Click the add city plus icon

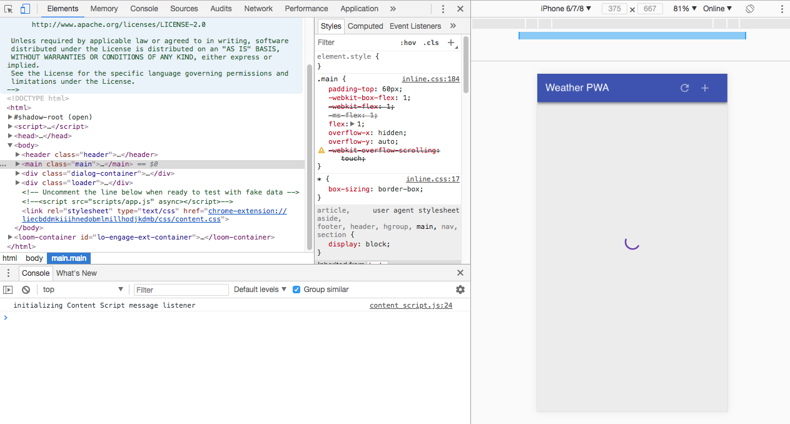pyautogui.click(x=705, y=88)
